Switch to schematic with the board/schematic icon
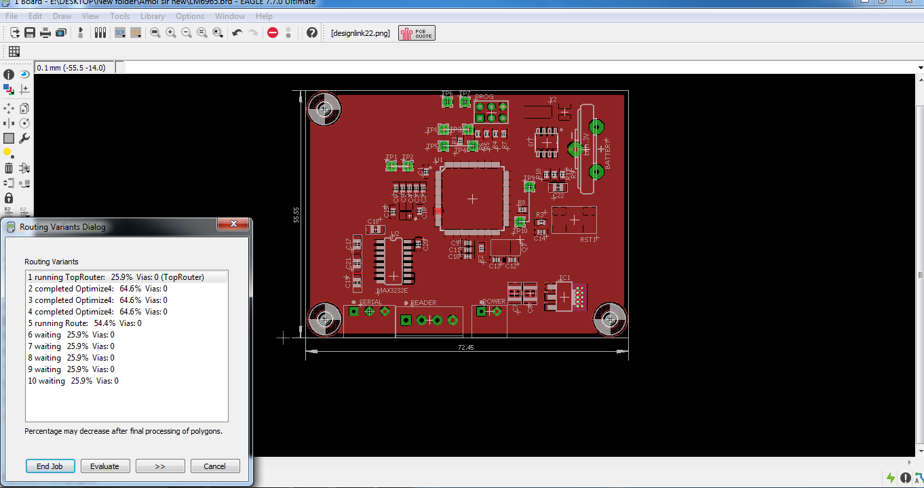The image size is (924, 488). pos(81,33)
